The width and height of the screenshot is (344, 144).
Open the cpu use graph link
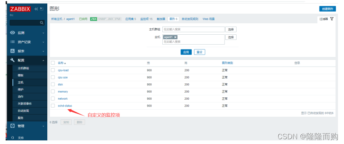coord(63,77)
